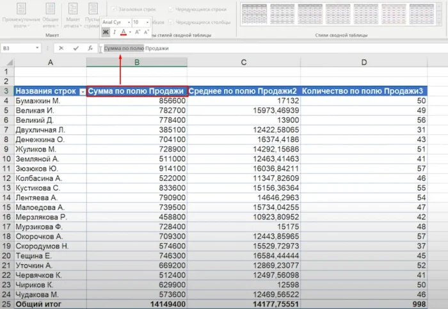This screenshot has width=448, height=309.
Task: Confirm entry with the formula bar checkmark
Action: pyautogui.click(x=76, y=48)
